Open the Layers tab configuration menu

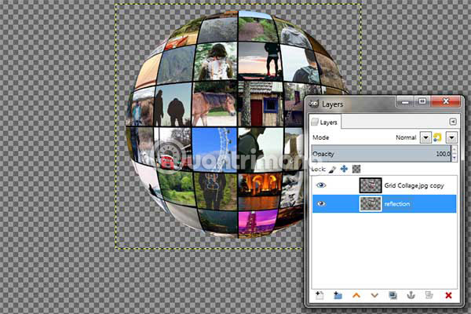click(x=452, y=122)
